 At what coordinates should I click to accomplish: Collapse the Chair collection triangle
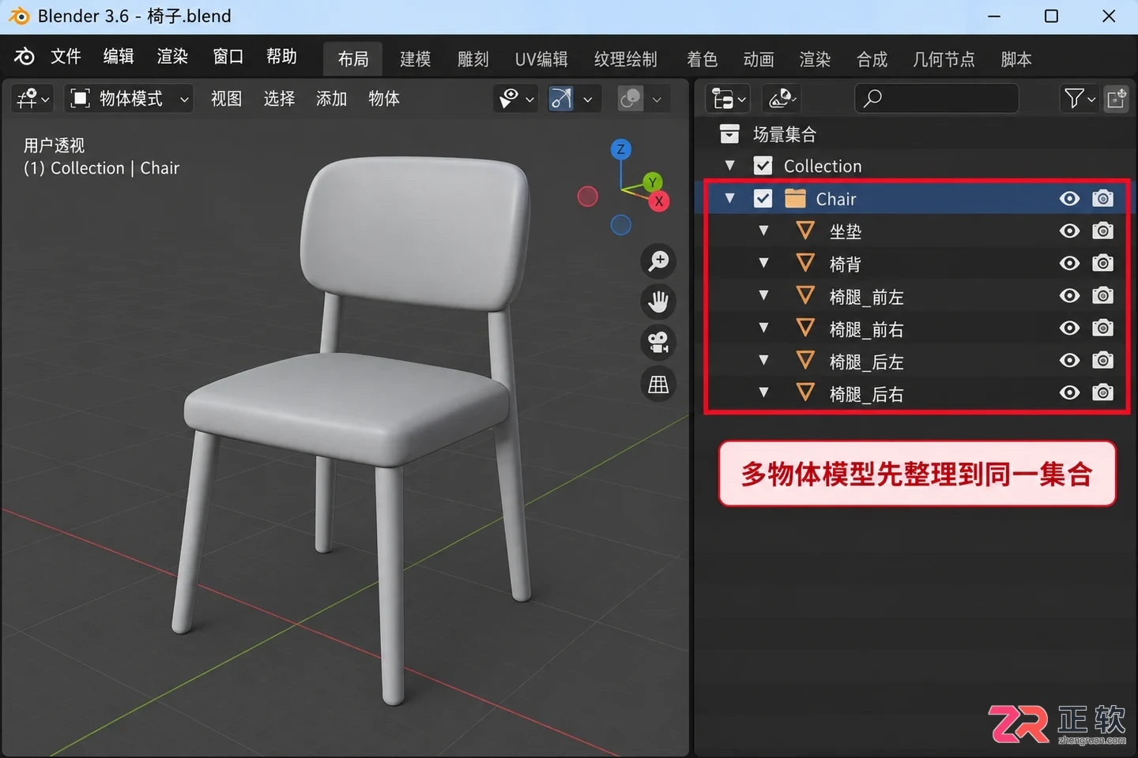[x=730, y=198]
